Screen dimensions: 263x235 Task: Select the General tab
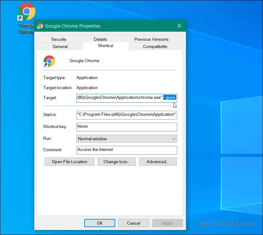60,46
